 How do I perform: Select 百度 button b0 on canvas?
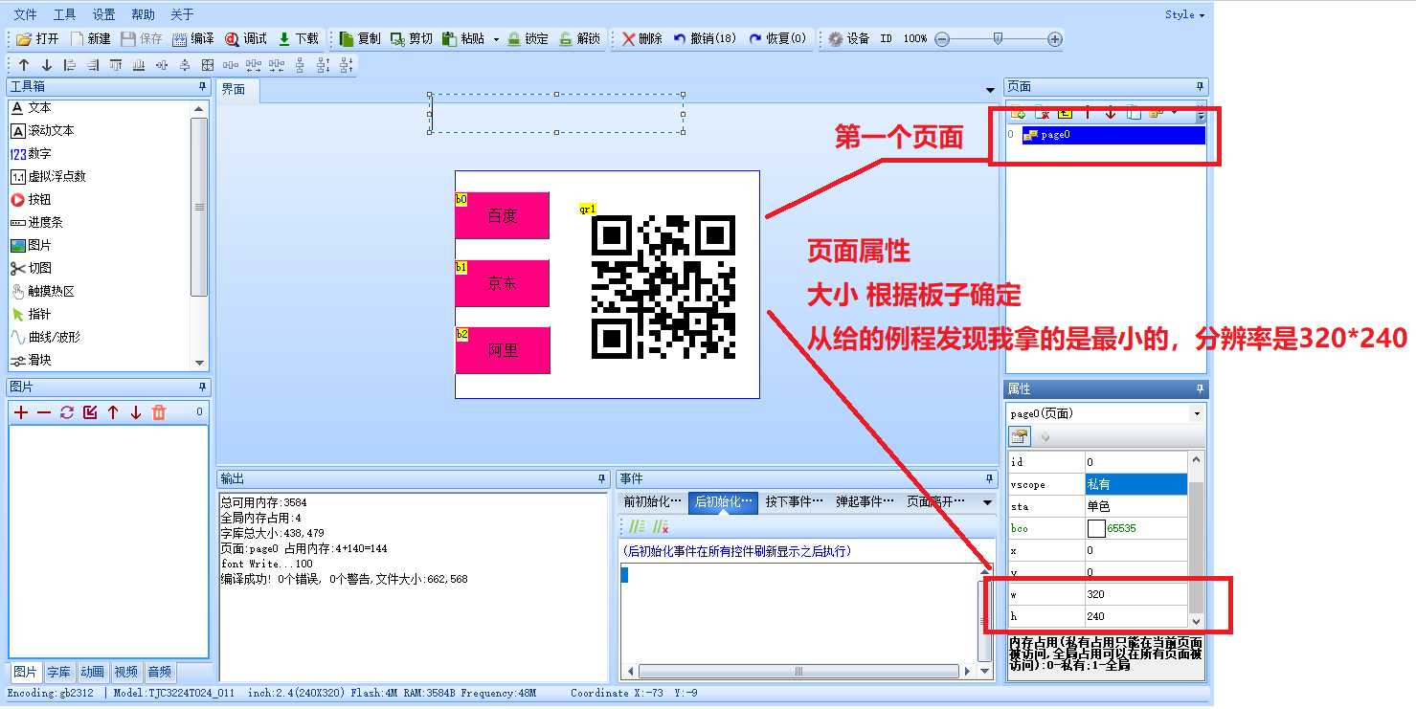pyautogui.click(x=502, y=215)
